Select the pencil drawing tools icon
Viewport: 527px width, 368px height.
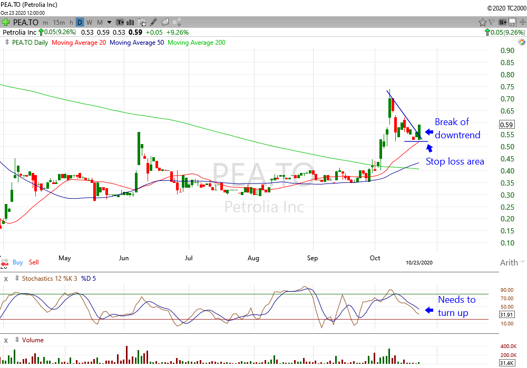153,22
